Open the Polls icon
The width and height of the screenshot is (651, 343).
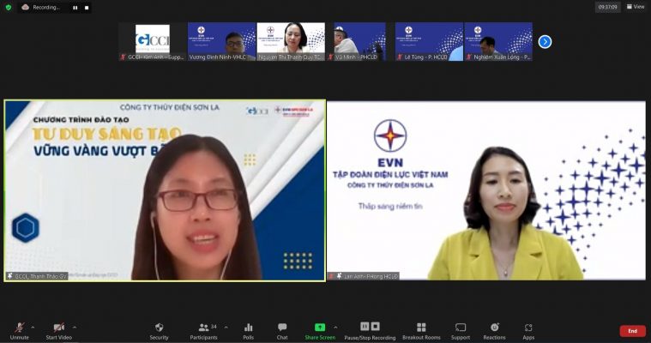click(x=248, y=328)
